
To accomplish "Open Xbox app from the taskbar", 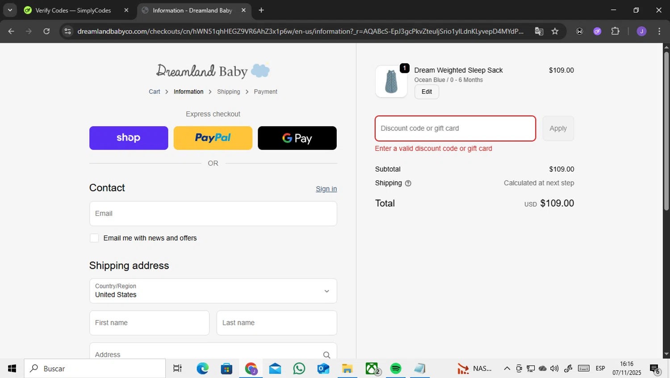I will pos(372,369).
